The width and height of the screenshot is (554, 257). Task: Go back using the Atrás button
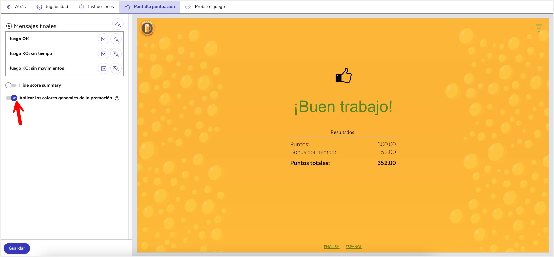pos(16,7)
